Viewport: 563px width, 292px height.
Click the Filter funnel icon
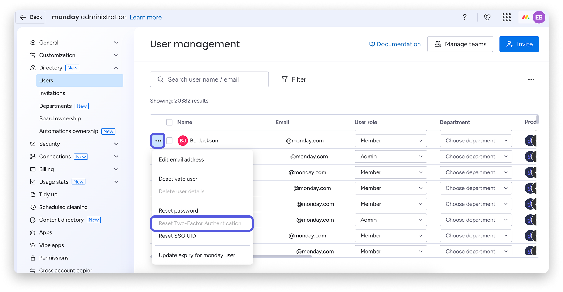click(x=284, y=79)
